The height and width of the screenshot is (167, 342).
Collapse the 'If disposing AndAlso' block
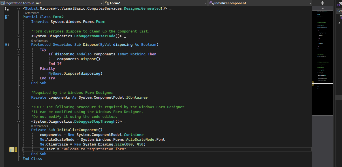click(x=19, y=54)
